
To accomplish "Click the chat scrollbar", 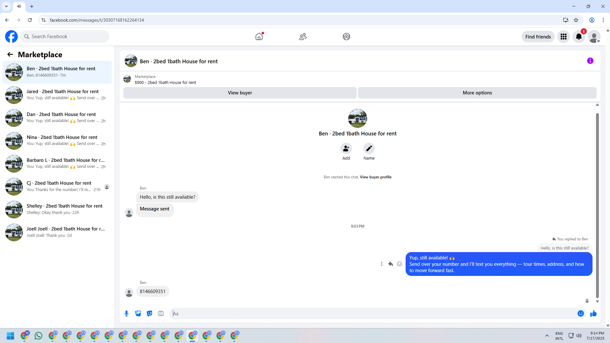I will (x=597, y=205).
